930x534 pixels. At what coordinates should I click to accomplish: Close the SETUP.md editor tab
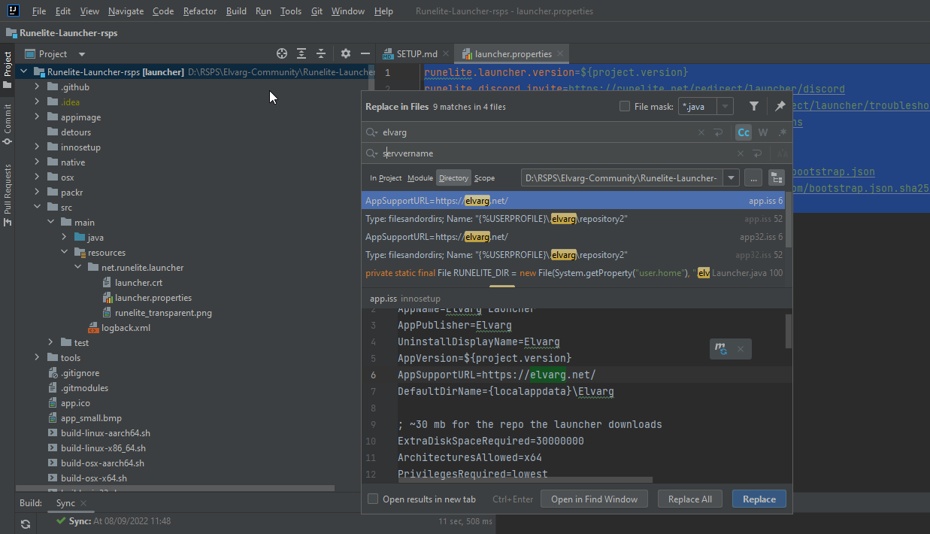(x=446, y=54)
